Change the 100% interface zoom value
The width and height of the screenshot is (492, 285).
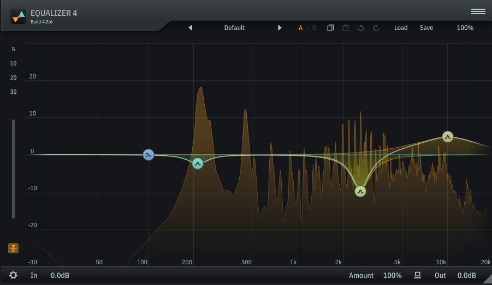465,28
